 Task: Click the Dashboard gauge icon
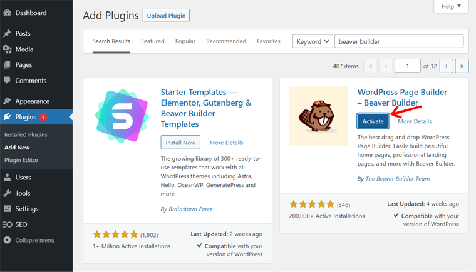(8, 13)
